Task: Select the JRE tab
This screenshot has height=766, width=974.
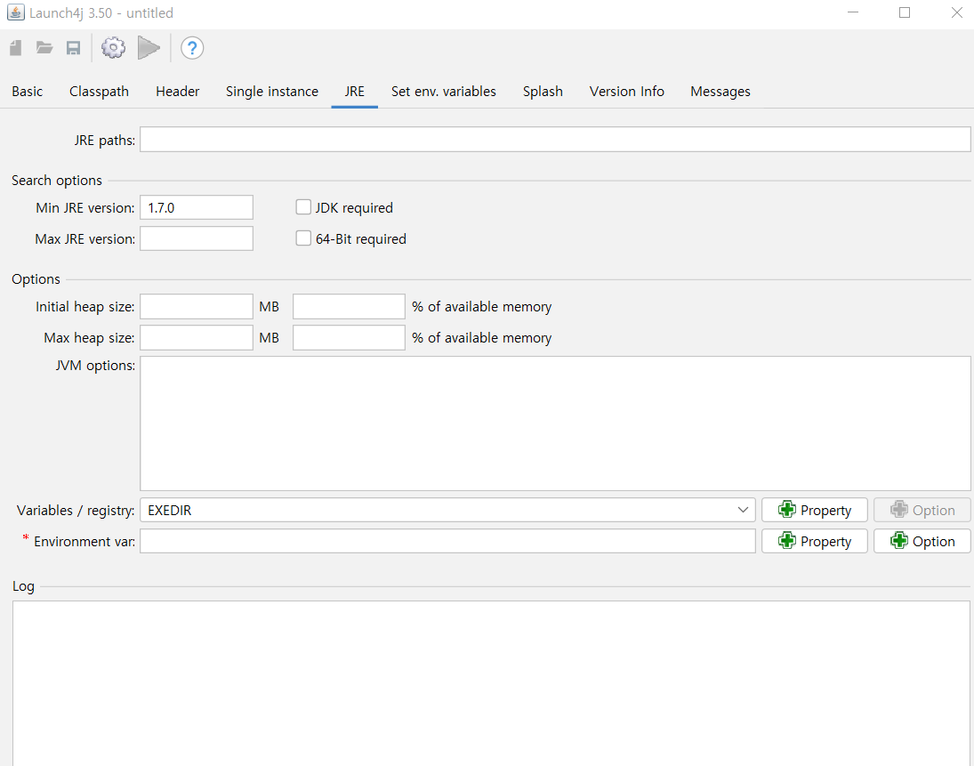Action: tap(355, 92)
